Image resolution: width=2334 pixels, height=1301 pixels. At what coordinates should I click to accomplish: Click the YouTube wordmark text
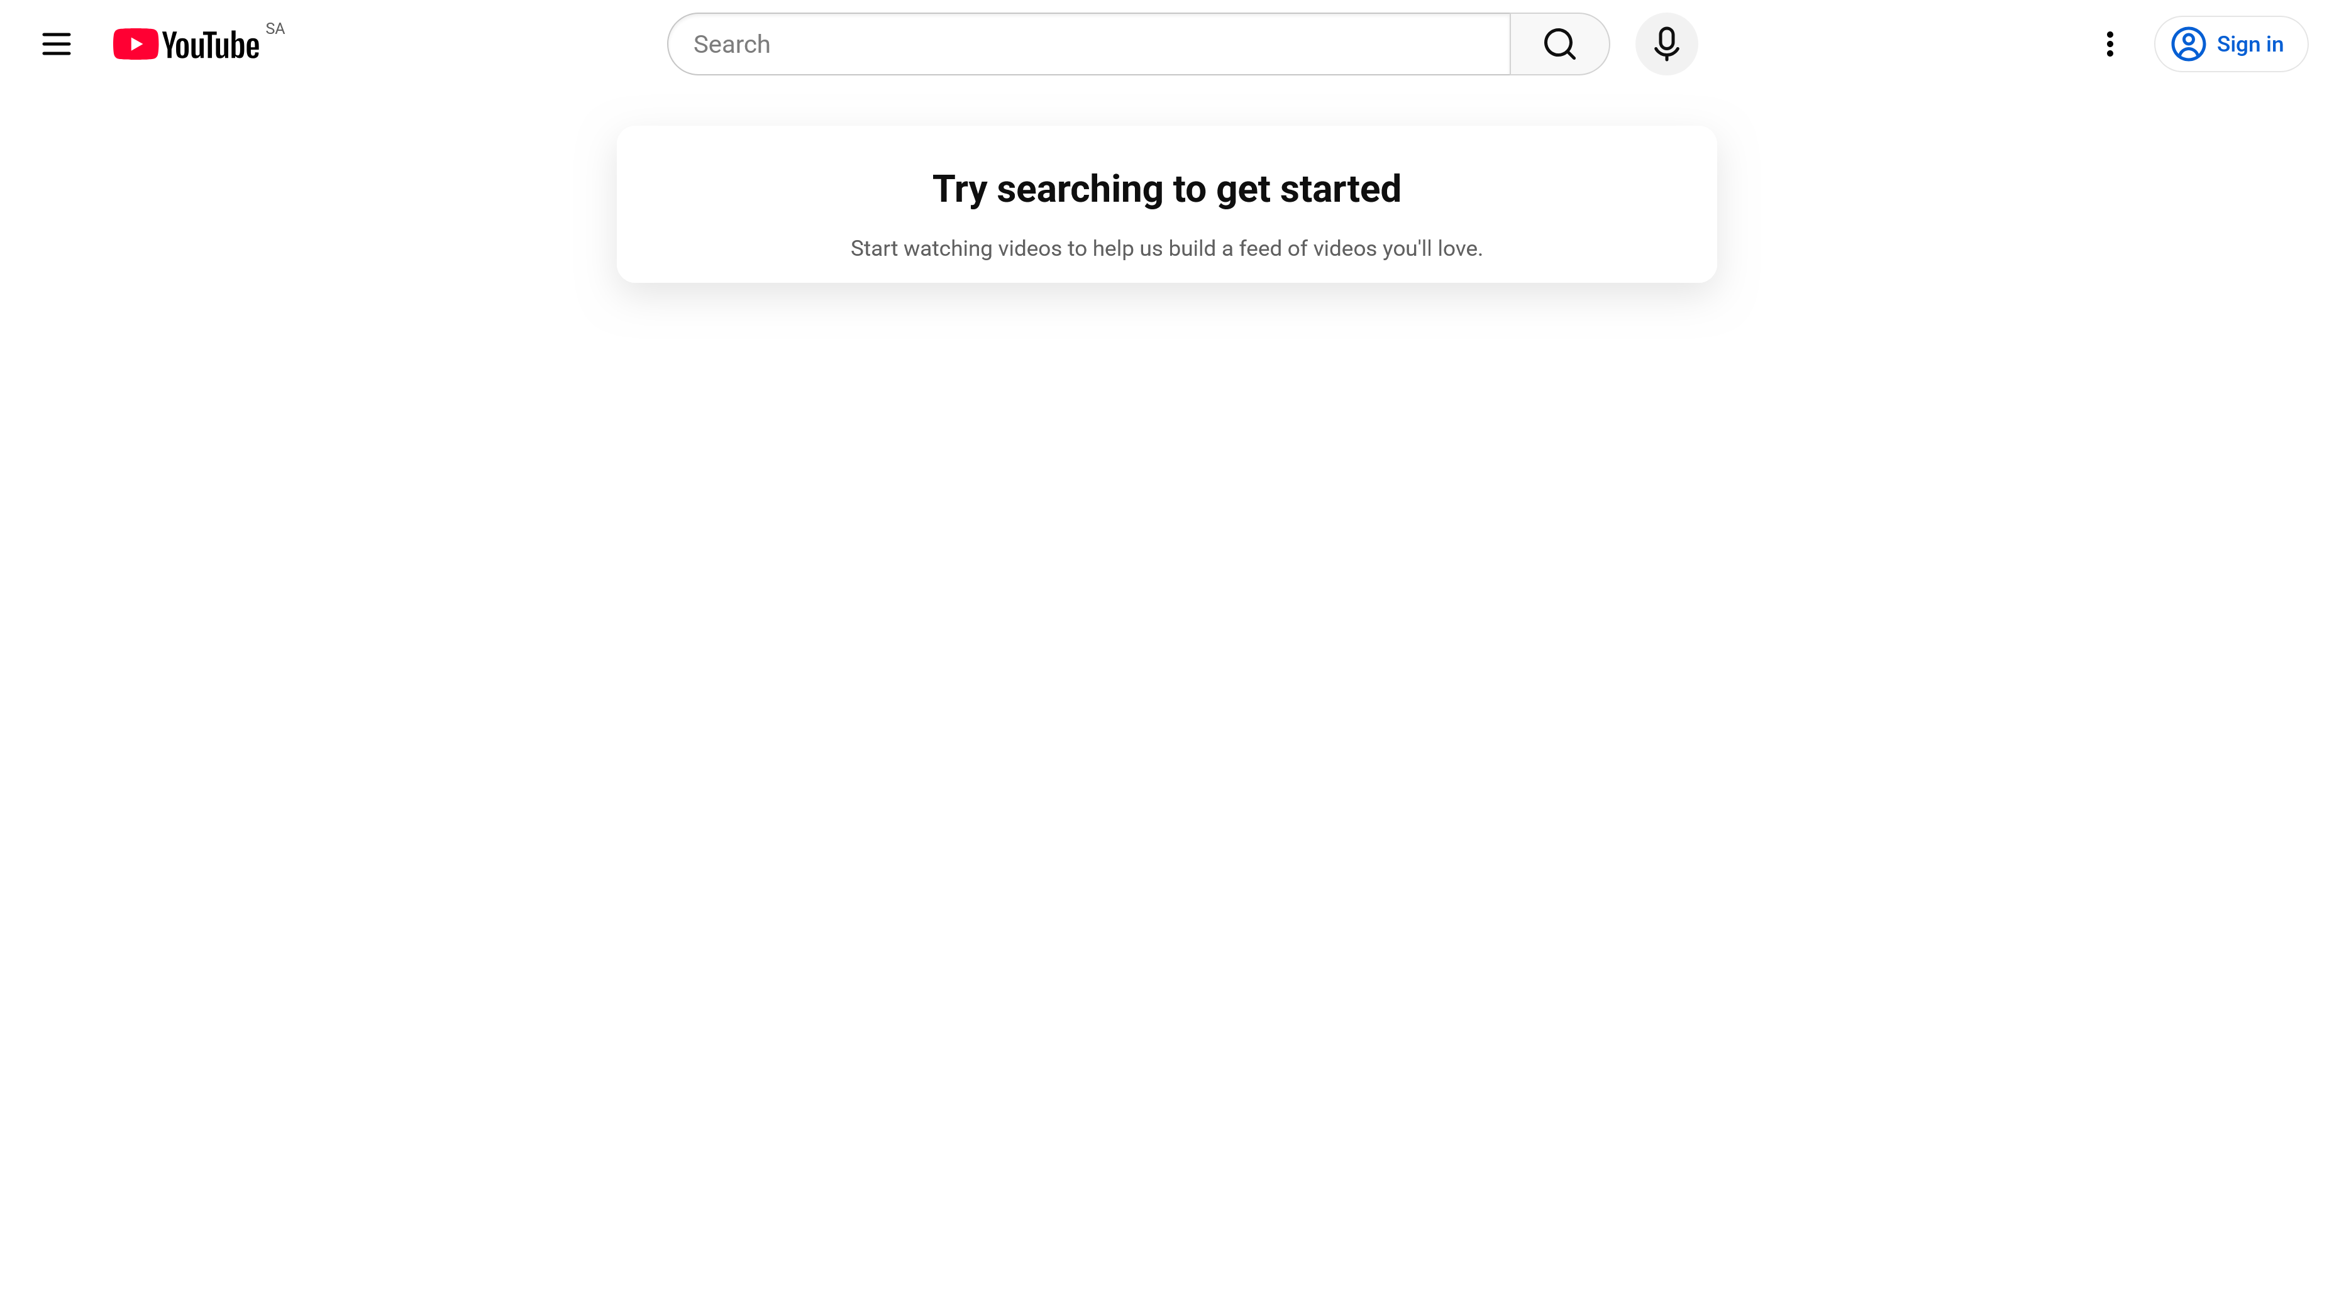click(210, 45)
